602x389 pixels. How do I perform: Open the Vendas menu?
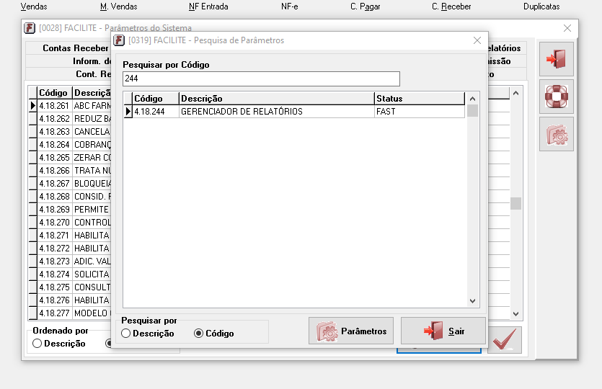point(34,6)
